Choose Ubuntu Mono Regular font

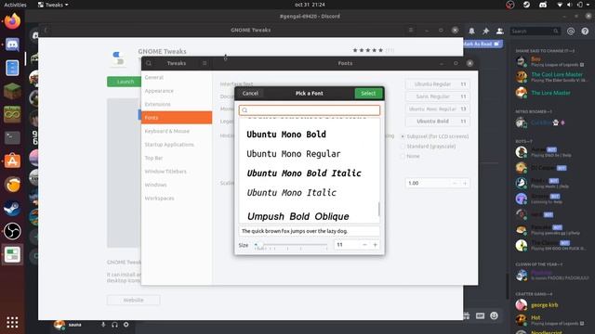(310, 154)
